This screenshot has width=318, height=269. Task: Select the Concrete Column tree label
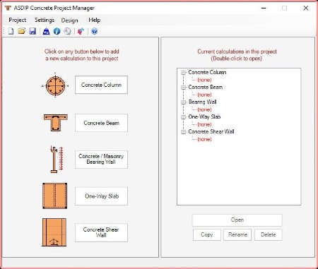207,73
